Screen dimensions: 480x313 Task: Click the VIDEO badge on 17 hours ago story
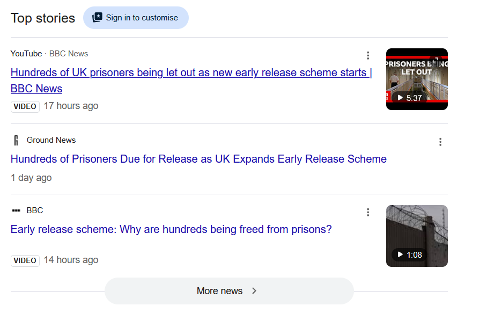25,106
